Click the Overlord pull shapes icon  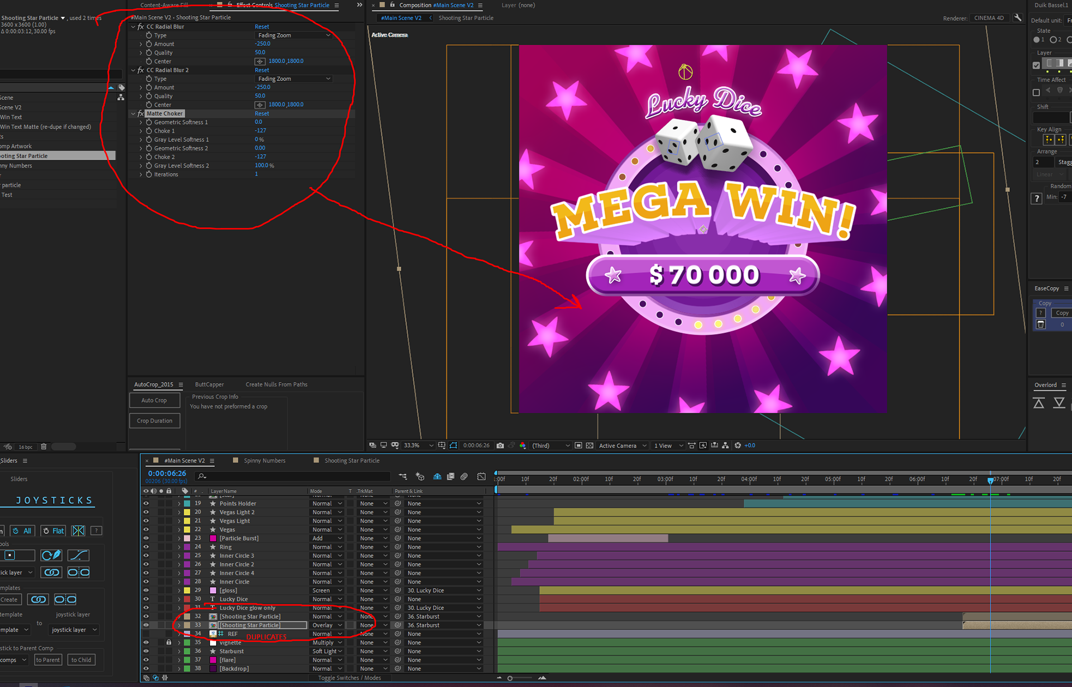[x=1059, y=403]
